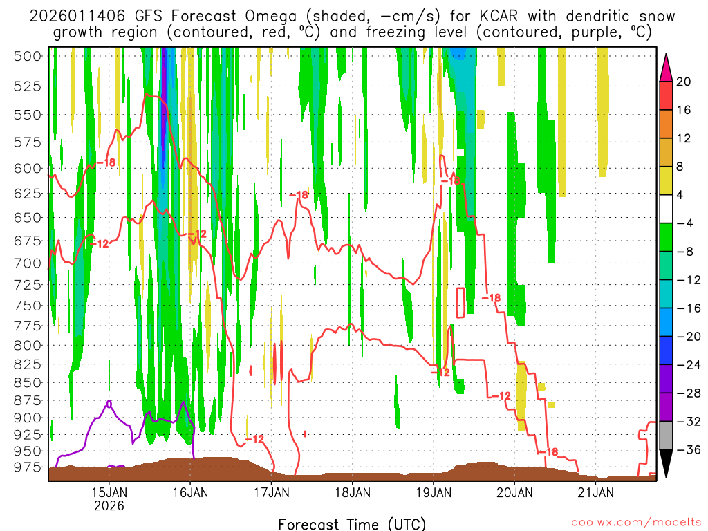The image size is (708, 531).
Task: Click the 850 pressure level label
Action: pos(28,383)
